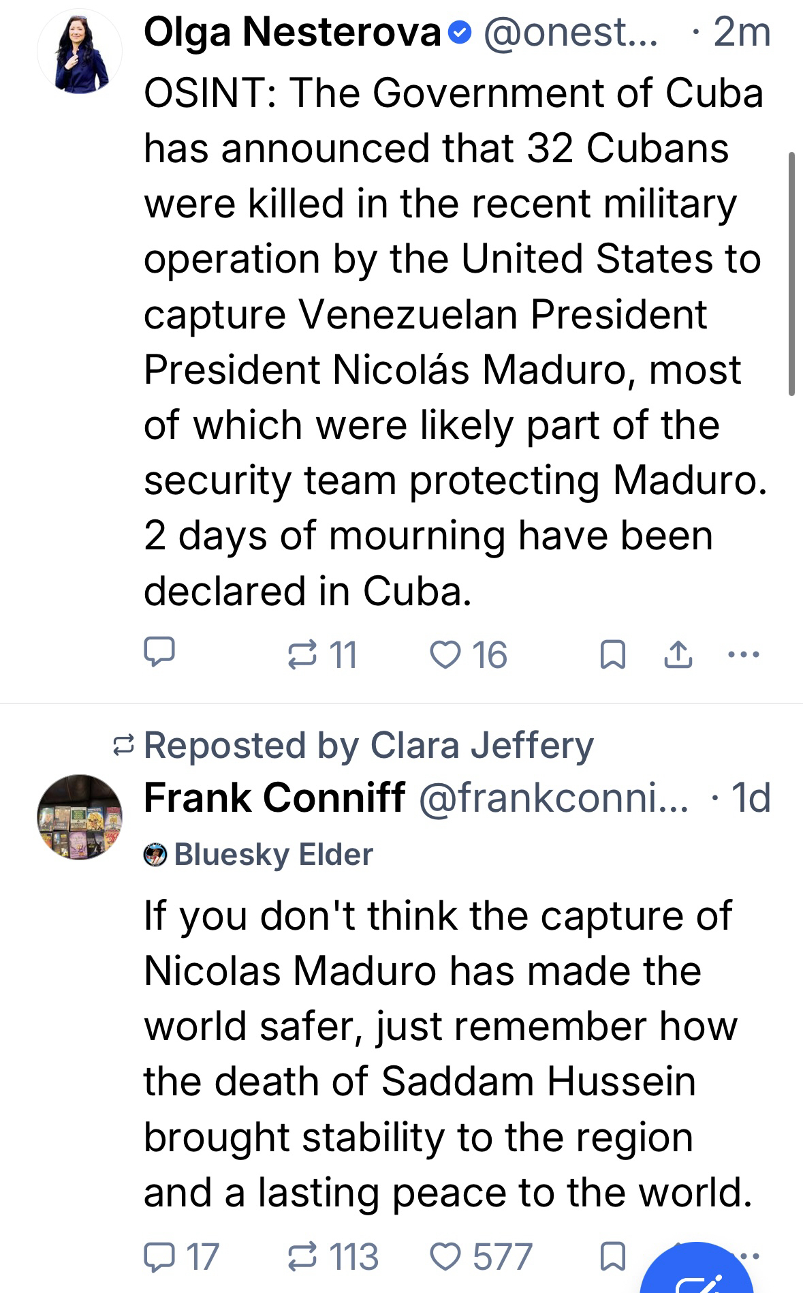Repost Olga Nesterova's Cuba post
Viewport: 803px width, 1293px height.
click(x=302, y=654)
